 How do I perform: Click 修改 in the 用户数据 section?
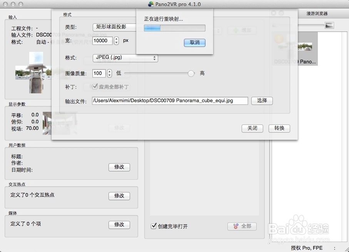pos(119,167)
